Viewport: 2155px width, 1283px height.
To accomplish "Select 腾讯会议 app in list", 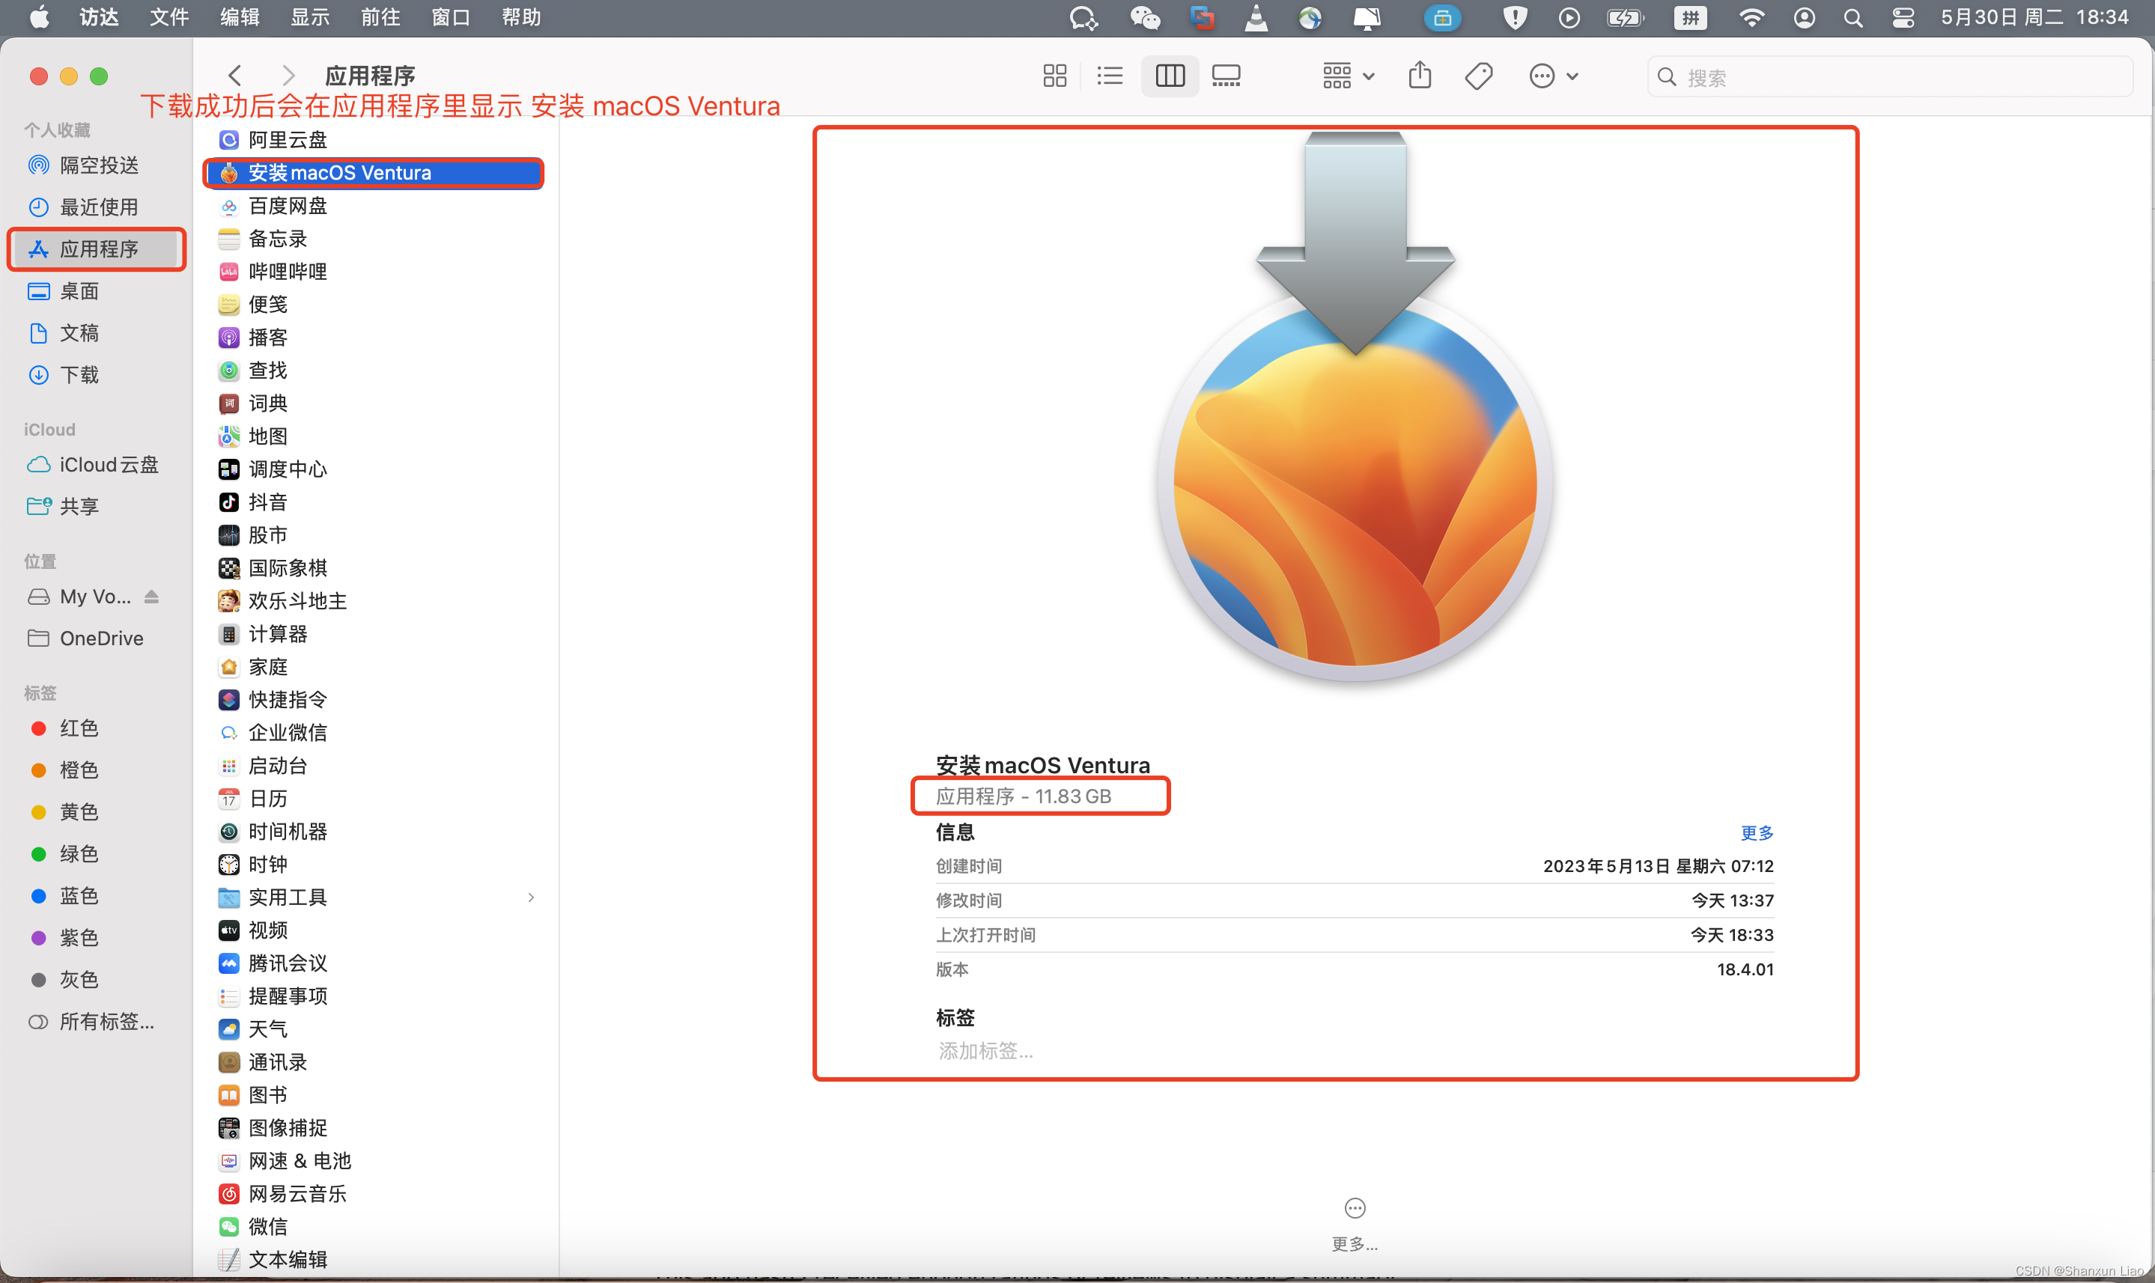I will coord(375,963).
